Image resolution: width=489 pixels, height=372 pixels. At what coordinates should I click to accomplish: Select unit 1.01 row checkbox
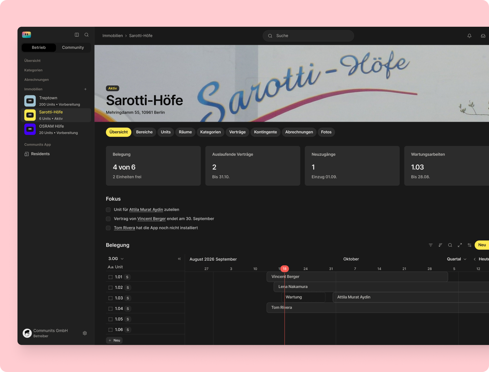(111, 277)
